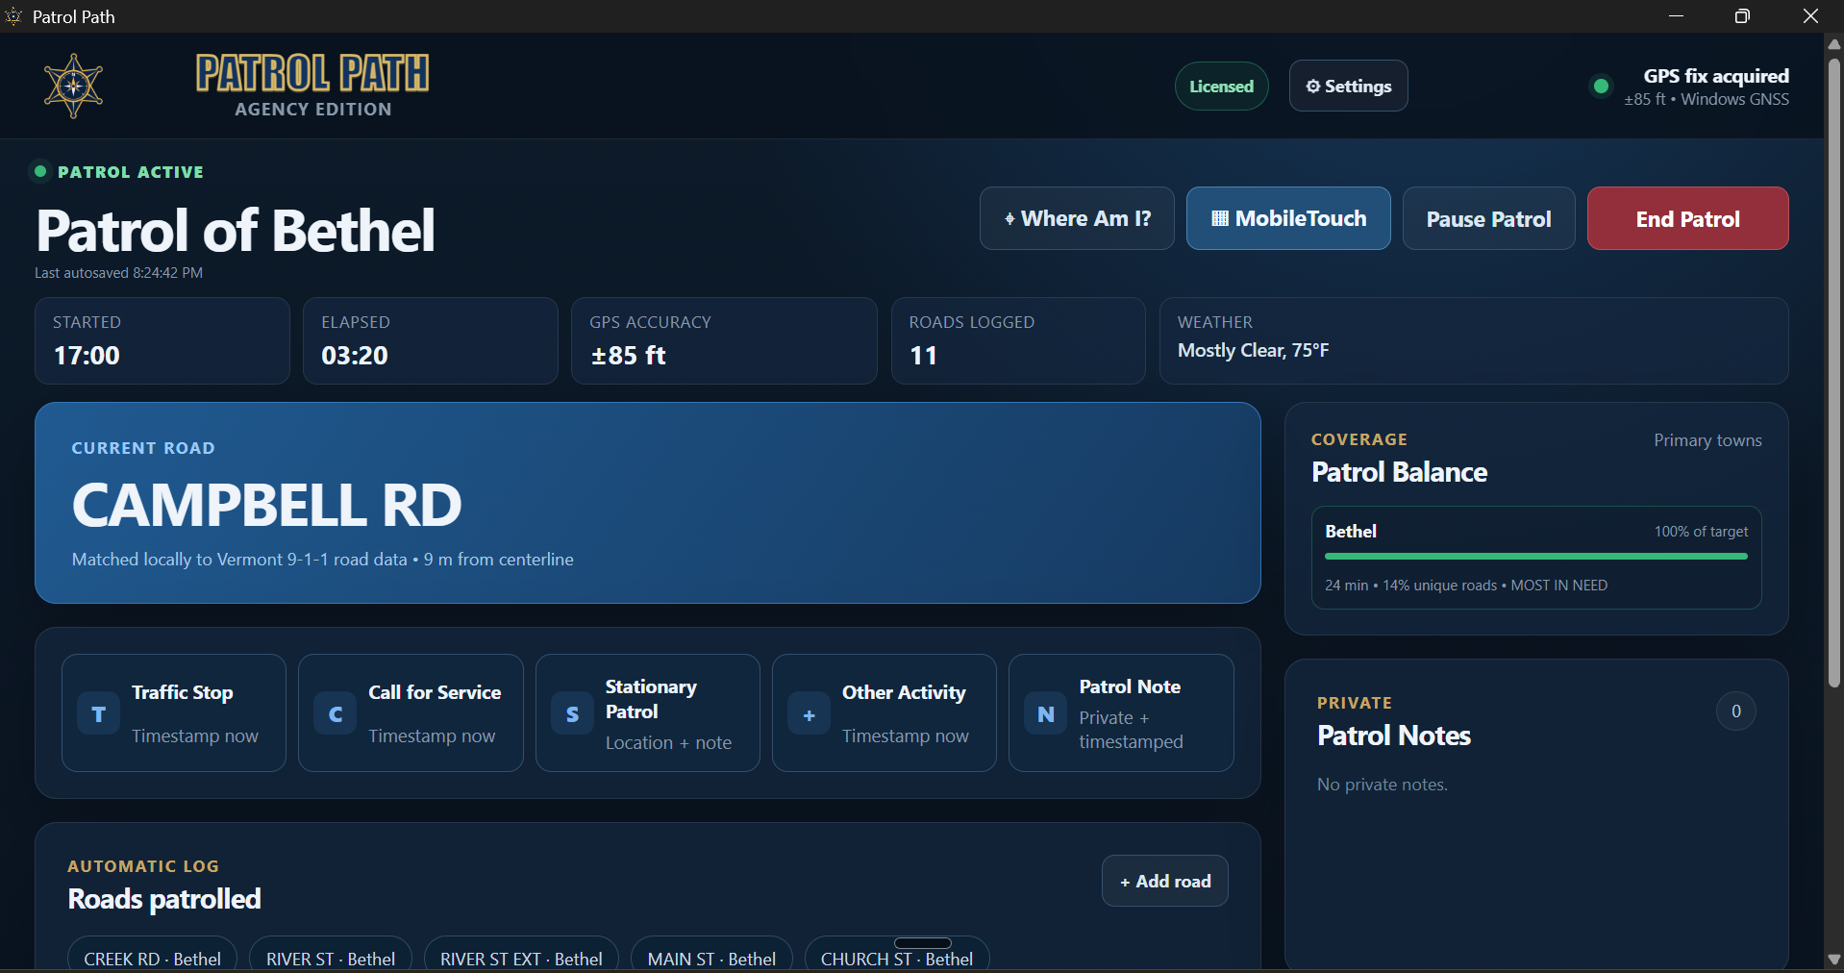
Task: Click the Last autosaved 8:24:42 PM text
Action: 118,273
